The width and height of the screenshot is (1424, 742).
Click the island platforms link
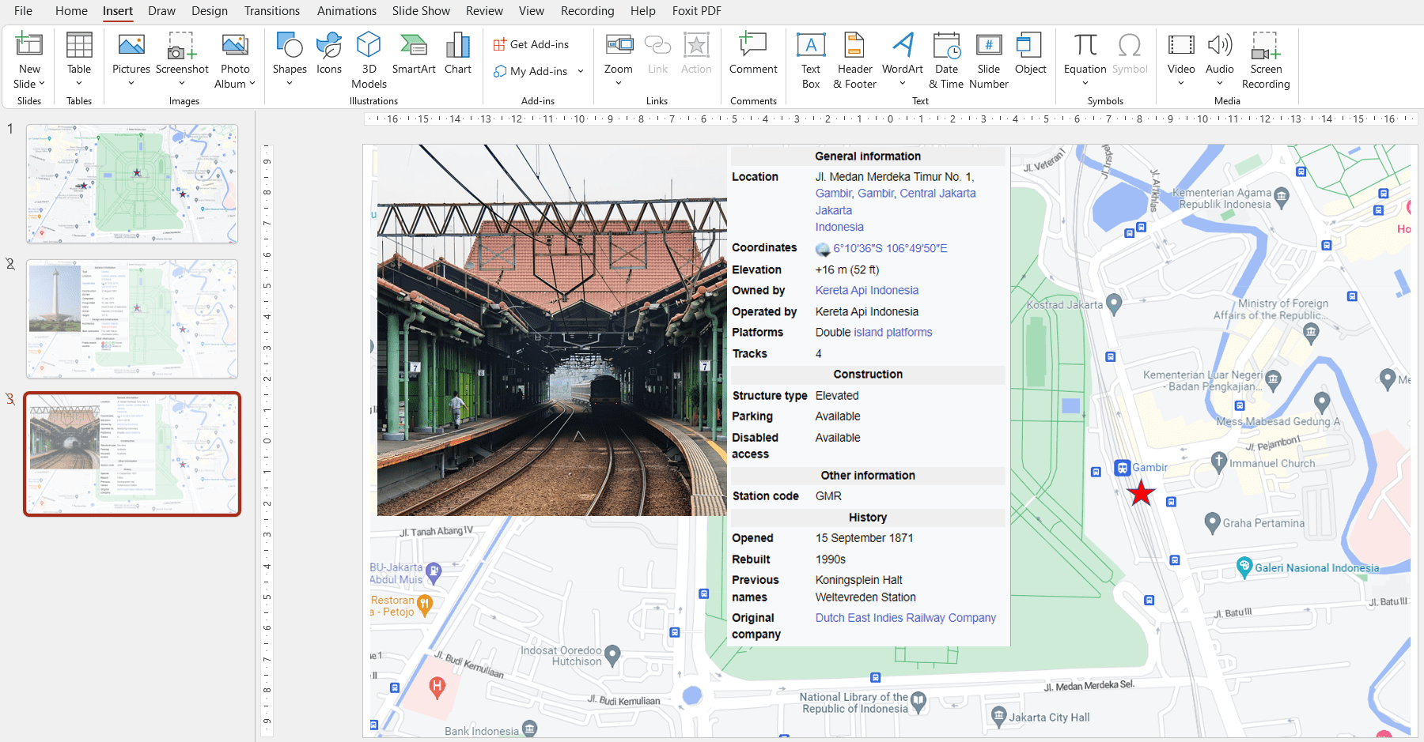893,332
